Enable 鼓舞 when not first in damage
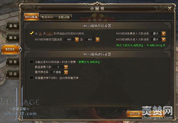 coord(31,62)
